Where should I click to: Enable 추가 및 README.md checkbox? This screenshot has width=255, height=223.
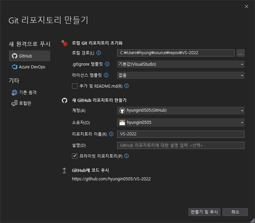(75, 86)
